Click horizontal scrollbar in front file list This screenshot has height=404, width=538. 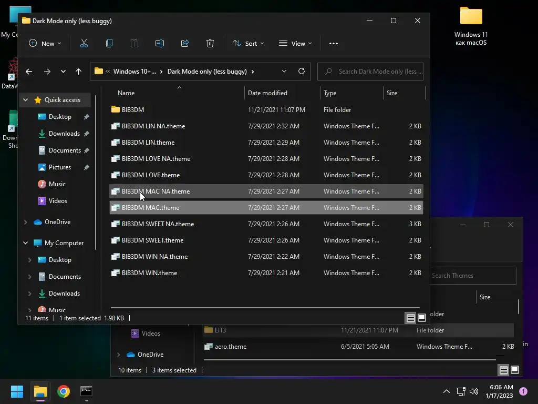(x=265, y=308)
